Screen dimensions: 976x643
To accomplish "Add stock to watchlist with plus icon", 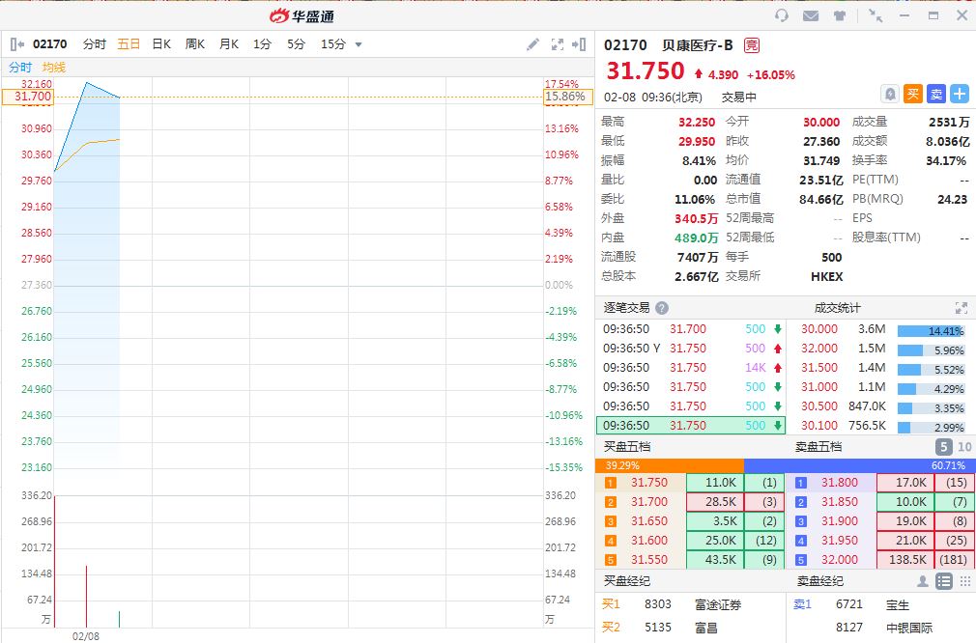I will (960, 94).
